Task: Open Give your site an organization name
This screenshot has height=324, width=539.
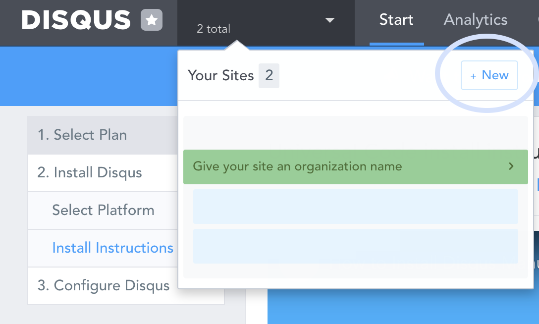Action: [355, 166]
